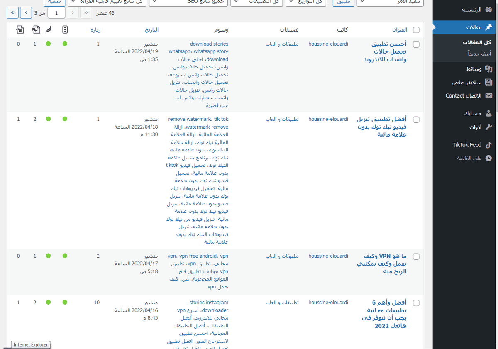Click the pin icon for مقالات
The image size is (498, 349).
pos(488,27)
